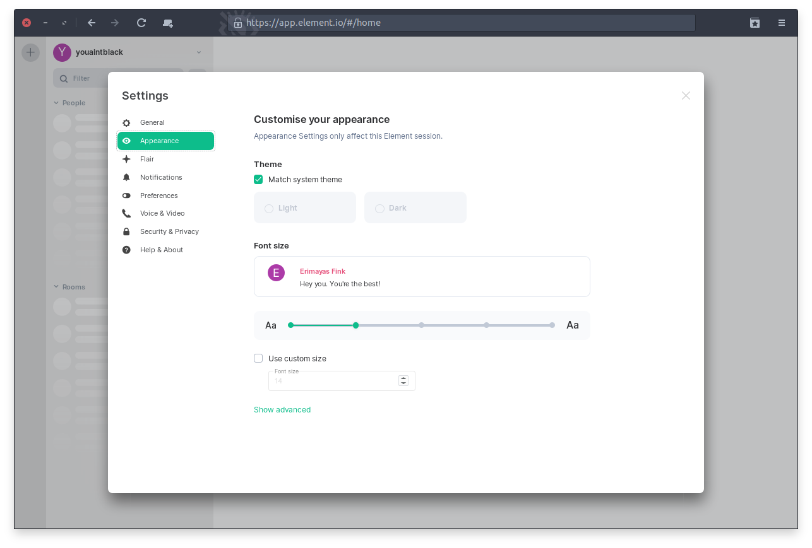Viewport: 812px width, 548px height.
Task: Select the Dark theme radio button
Action: (x=379, y=208)
